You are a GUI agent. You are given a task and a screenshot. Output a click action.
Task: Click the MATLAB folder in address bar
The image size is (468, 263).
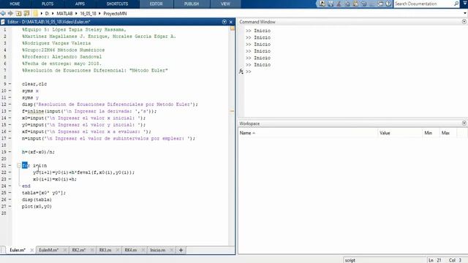pos(64,13)
